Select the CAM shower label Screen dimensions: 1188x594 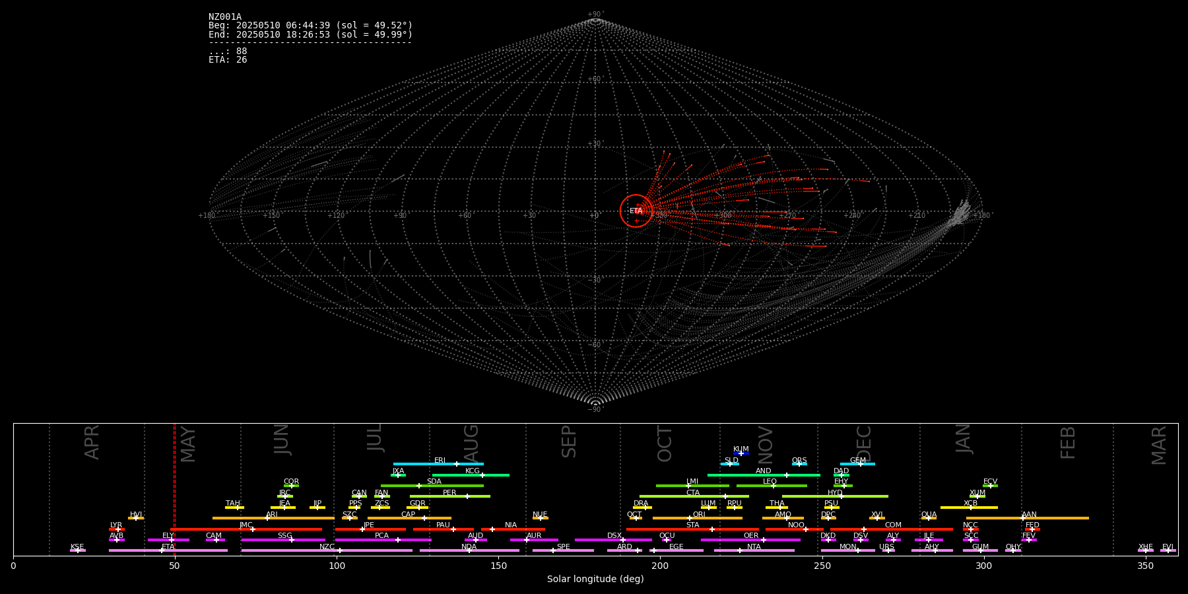click(x=214, y=536)
